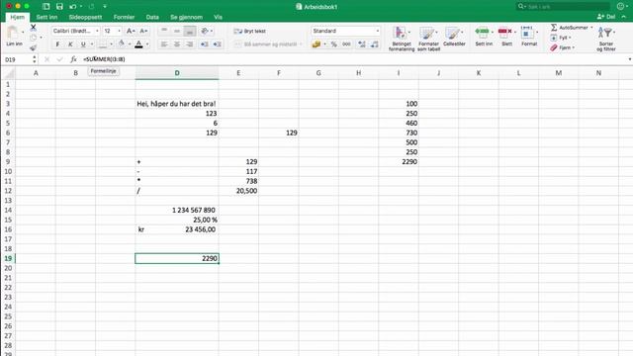This screenshot has height=356, width=633.
Task: Toggle italic K formatting
Action: point(70,44)
